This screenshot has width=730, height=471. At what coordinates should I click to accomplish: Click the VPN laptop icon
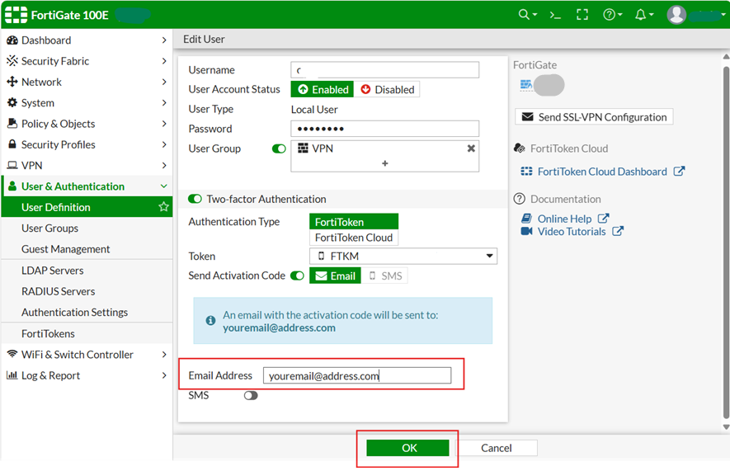(x=12, y=165)
